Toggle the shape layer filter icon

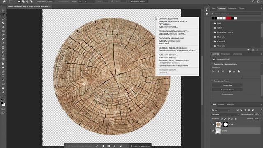coord(249,110)
